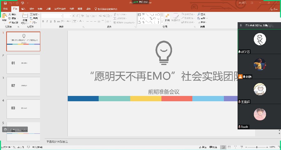Toggle justify text alignment
281x150 pixels.
pos(99,21)
